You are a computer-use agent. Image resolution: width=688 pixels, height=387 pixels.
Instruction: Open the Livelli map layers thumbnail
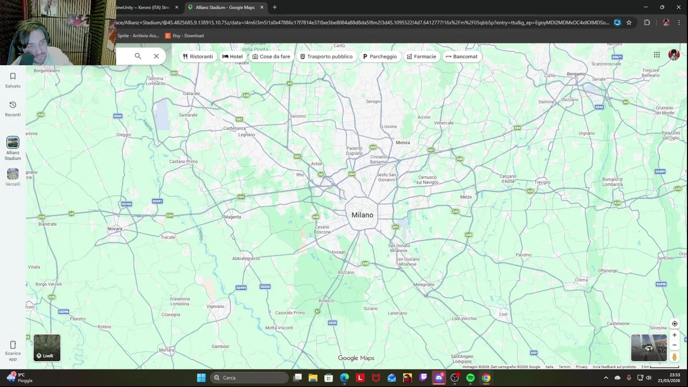tap(47, 348)
